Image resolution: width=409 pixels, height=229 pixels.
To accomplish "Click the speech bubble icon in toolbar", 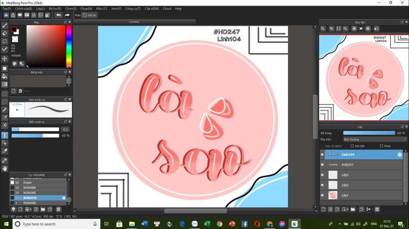I will point(20,15).
